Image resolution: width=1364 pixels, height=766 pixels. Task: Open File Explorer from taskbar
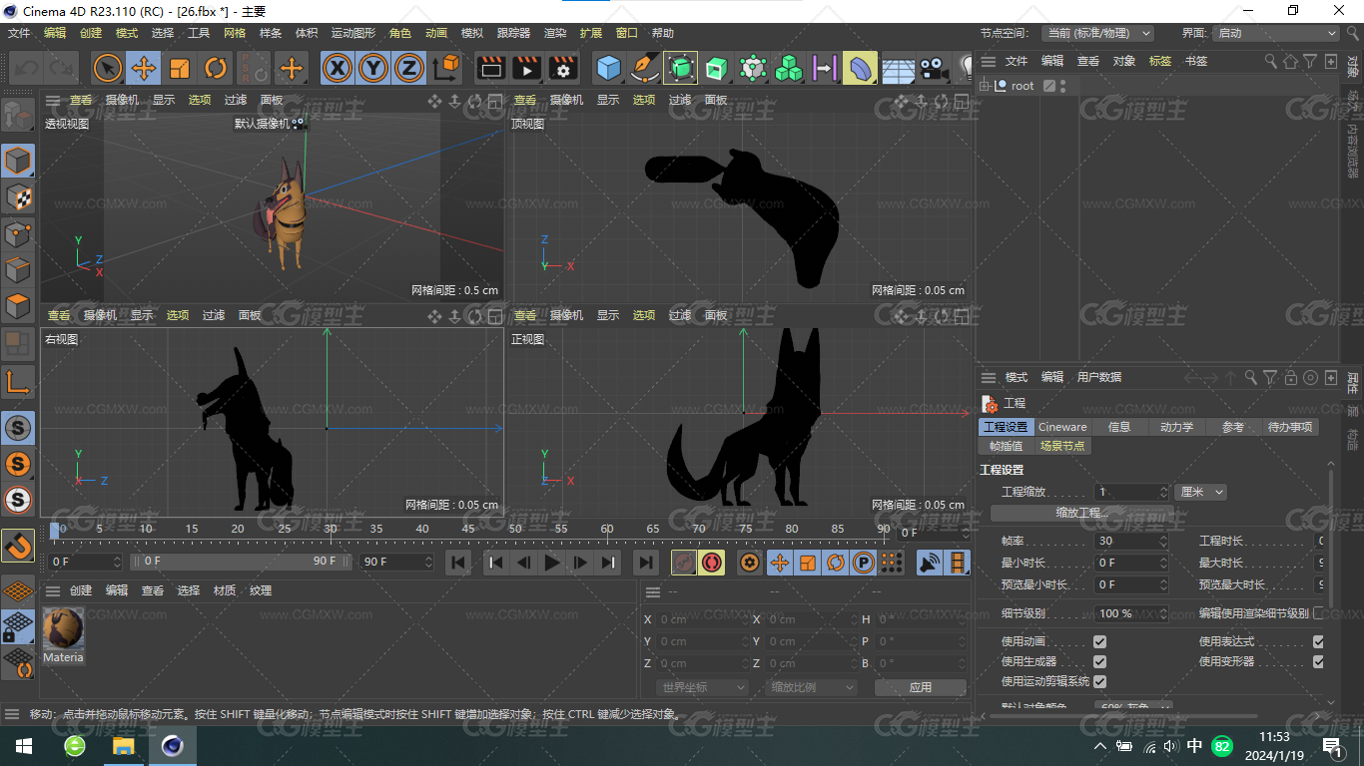point(124,746)
